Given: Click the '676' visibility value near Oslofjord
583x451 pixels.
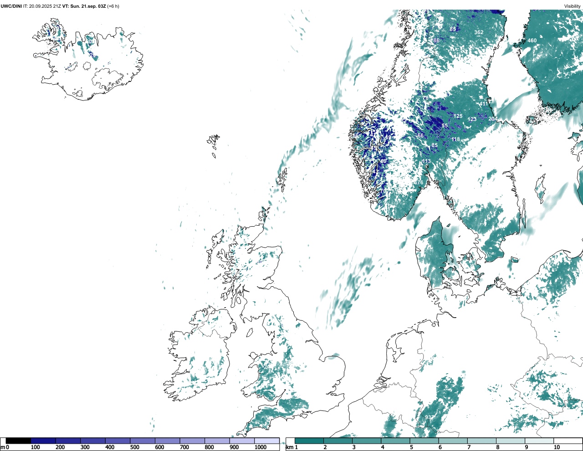Looking at the screenshot, I should [419, 182].
